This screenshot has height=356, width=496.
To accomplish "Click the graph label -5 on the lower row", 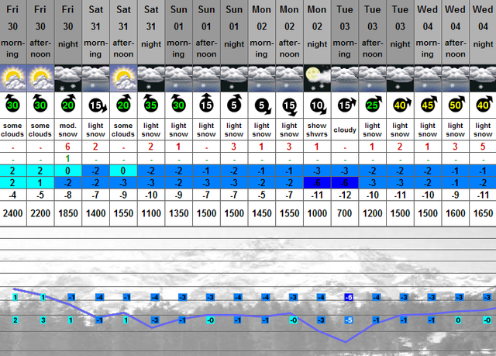I will 349,320.
